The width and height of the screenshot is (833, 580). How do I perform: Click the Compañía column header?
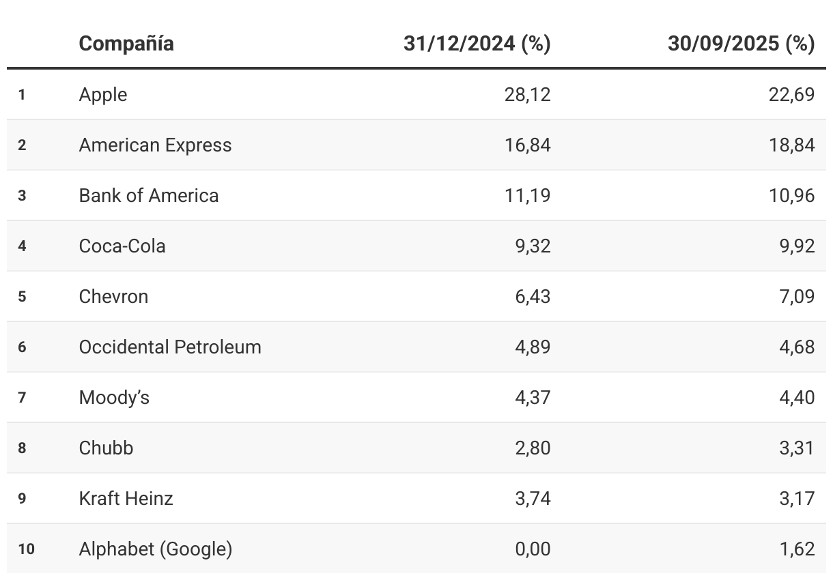[x=126, y=44]
